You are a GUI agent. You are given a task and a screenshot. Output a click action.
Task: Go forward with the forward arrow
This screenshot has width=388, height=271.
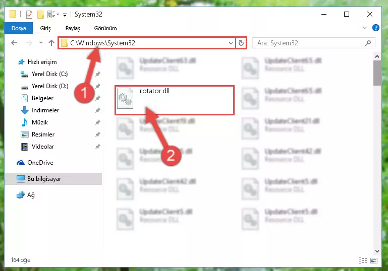[x=29, y=43]
